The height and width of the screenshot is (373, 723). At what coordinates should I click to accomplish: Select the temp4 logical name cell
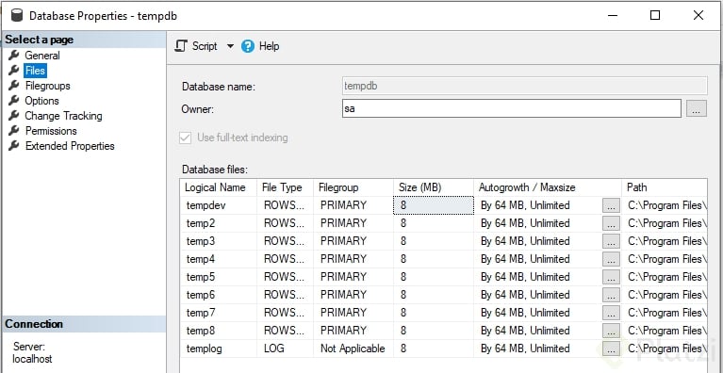point(218,259)
